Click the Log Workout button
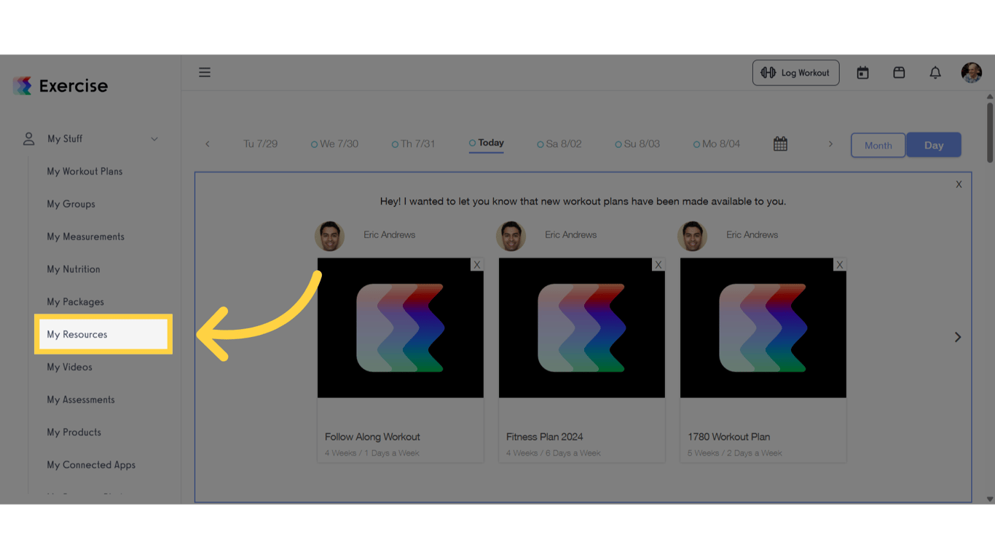The width and height of the screenshot is (995, 559). pos(795,73)
